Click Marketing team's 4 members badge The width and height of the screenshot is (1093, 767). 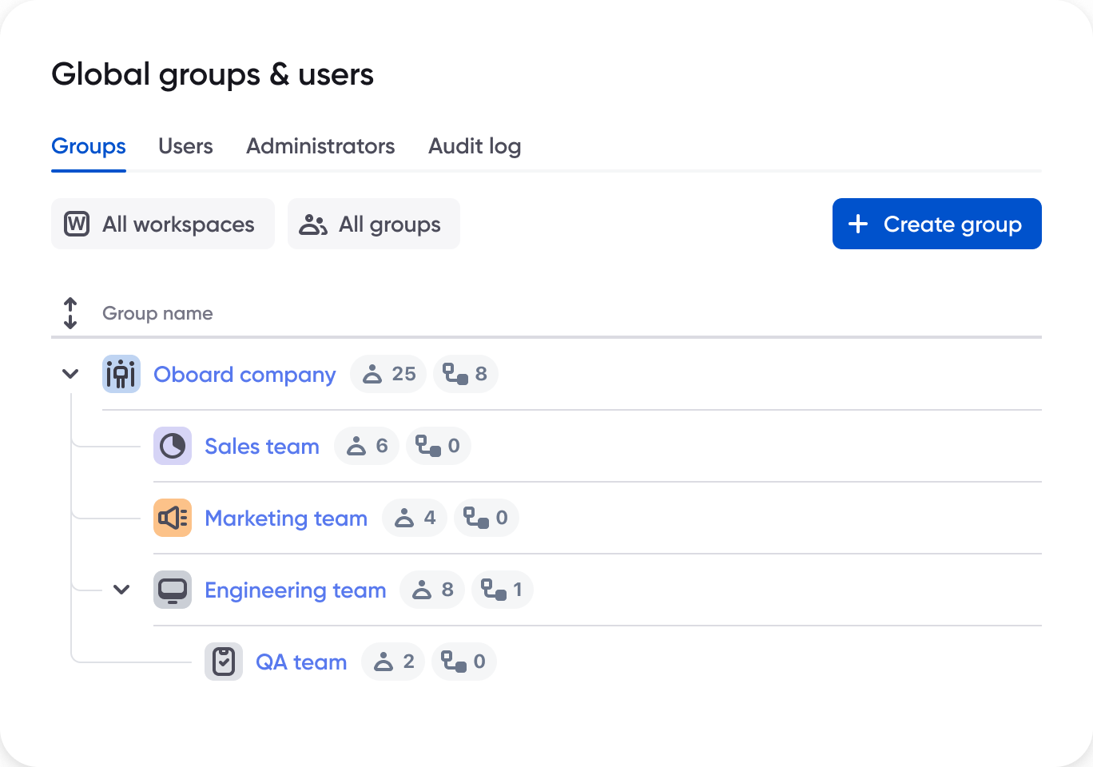pyautogui.click(x=415, y=518)
